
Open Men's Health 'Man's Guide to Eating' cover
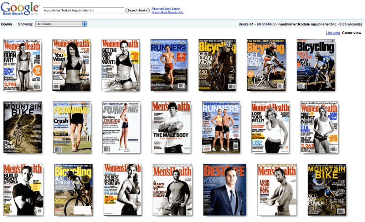pos(173,190)
